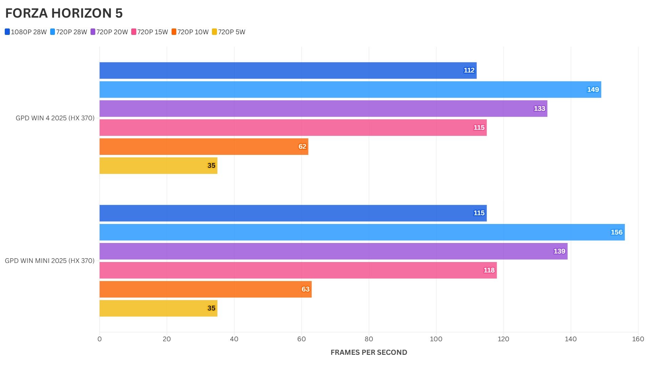Click the 100 tick label on x-axis

point(436,339)
